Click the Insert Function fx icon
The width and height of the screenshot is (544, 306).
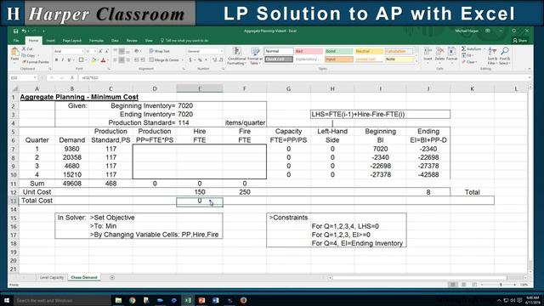71,78
